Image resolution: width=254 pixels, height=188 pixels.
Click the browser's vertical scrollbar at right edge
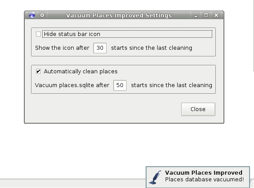(x=253, y=35)
